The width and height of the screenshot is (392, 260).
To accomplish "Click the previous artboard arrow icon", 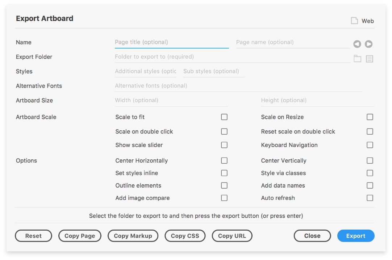I will [357, 44].
